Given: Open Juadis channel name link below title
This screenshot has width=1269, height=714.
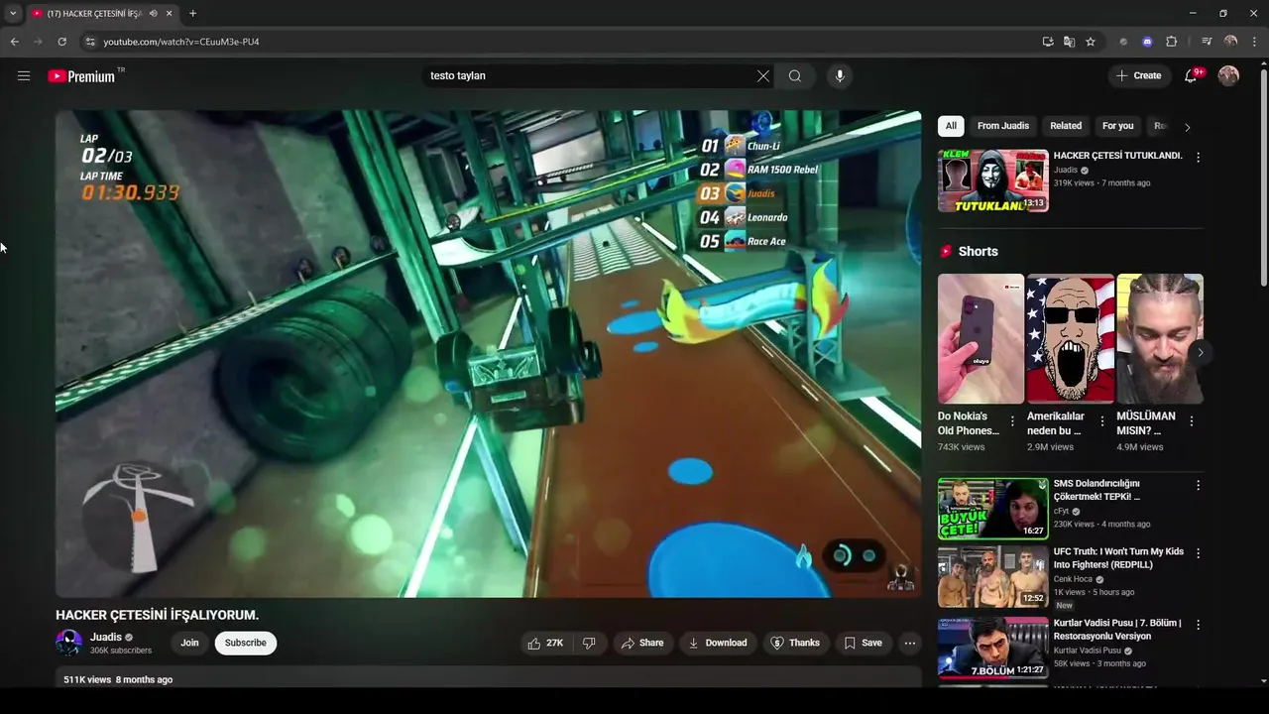Looking at the screenshot, I should coord(106,638).
